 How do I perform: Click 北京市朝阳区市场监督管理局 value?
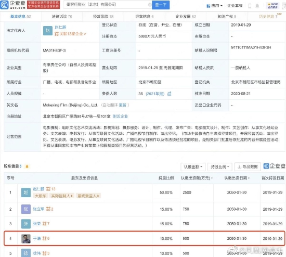coord(256,82)
